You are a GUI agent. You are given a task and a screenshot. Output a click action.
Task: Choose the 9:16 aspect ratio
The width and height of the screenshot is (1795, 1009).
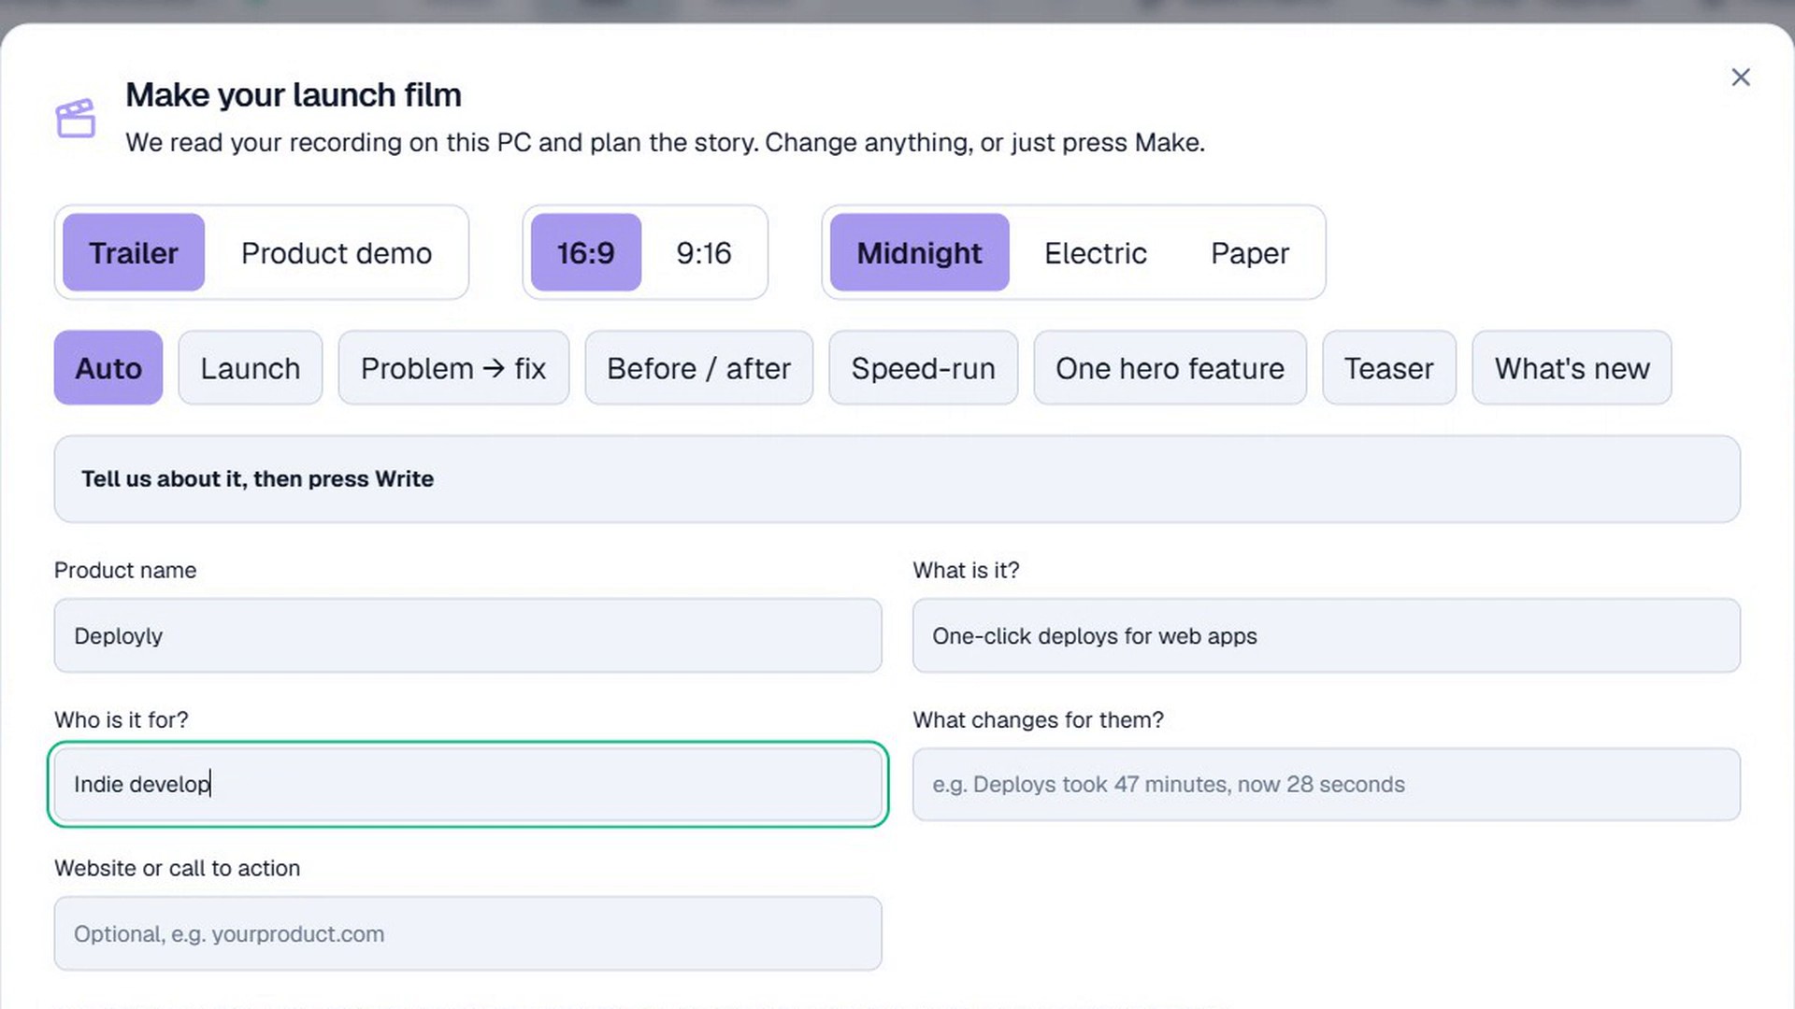[704, 252]
